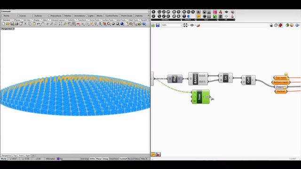This screenshot has height=169, width=301.
Task: Toggle the Lights filter checkbox
Action: click(x=87, y=15)
